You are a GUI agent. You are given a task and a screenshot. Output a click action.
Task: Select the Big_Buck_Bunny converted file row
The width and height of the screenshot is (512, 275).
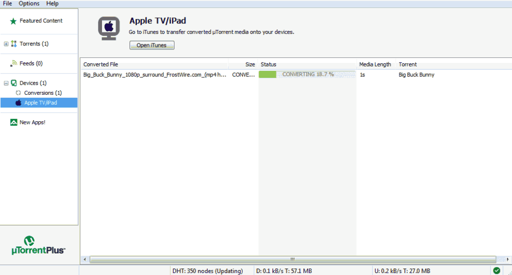(154, 75)
